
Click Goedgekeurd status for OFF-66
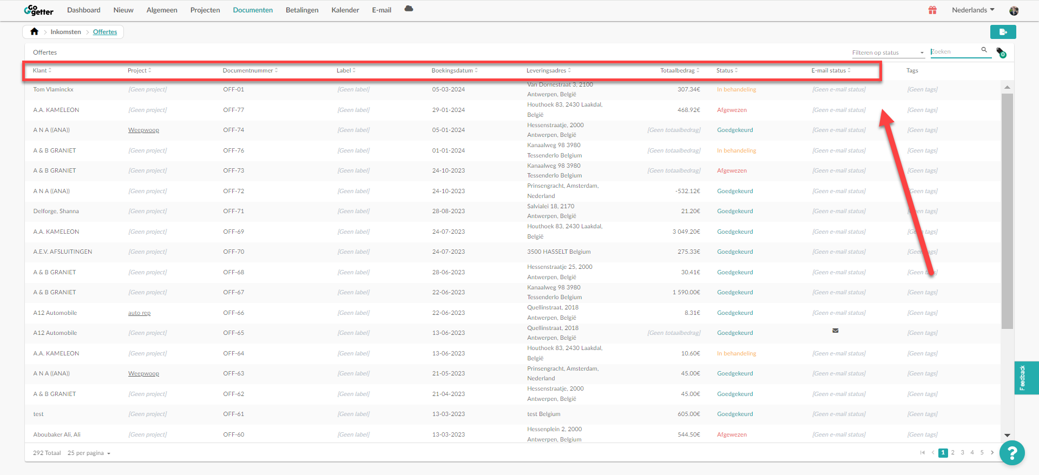735,313
